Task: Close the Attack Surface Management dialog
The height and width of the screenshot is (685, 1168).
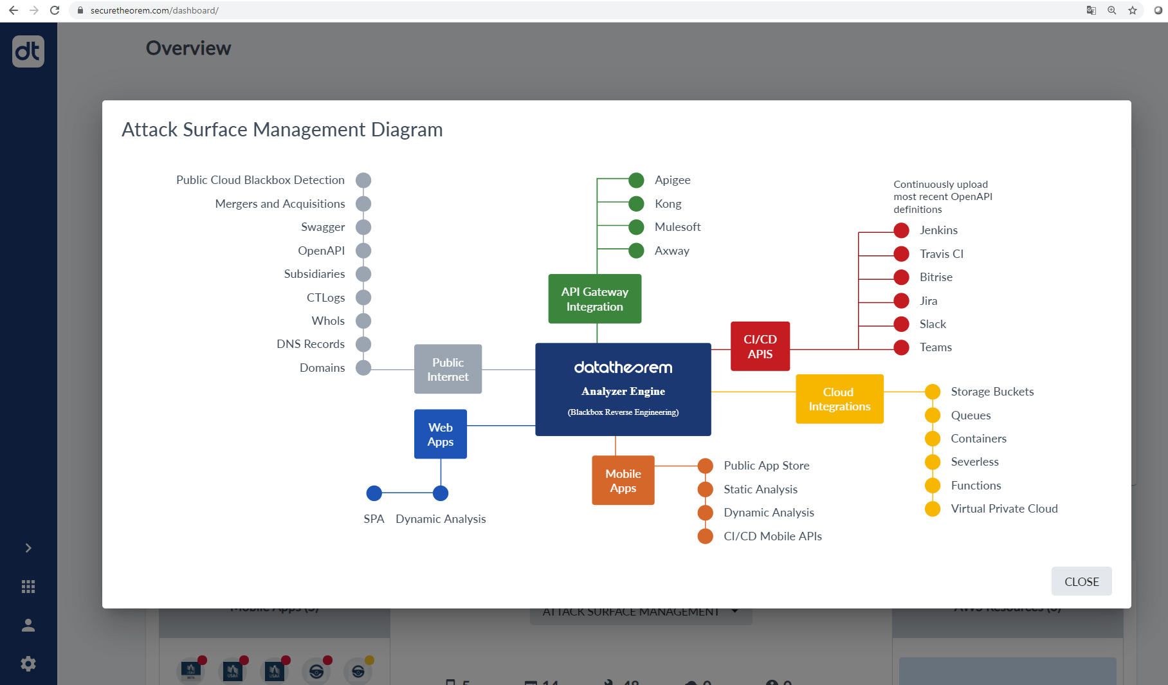Action: pyautogui.click(x=1081, y=581)
